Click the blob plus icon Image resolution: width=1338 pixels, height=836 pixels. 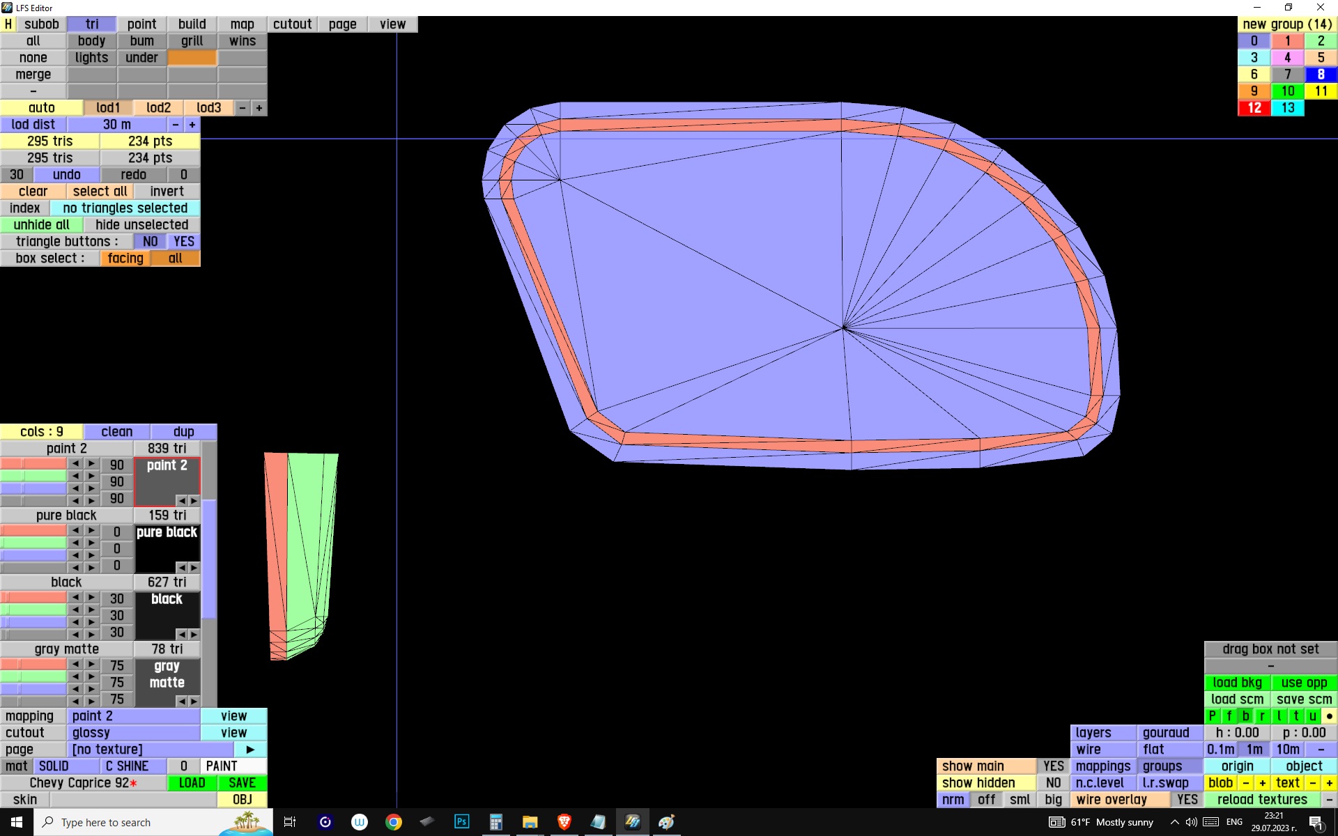pyautogui.click(x=1262, y=783)
